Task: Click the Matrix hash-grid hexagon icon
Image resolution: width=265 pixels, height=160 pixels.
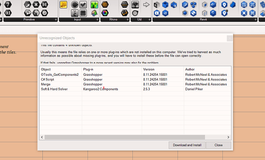Action: (x=36, y=5)
